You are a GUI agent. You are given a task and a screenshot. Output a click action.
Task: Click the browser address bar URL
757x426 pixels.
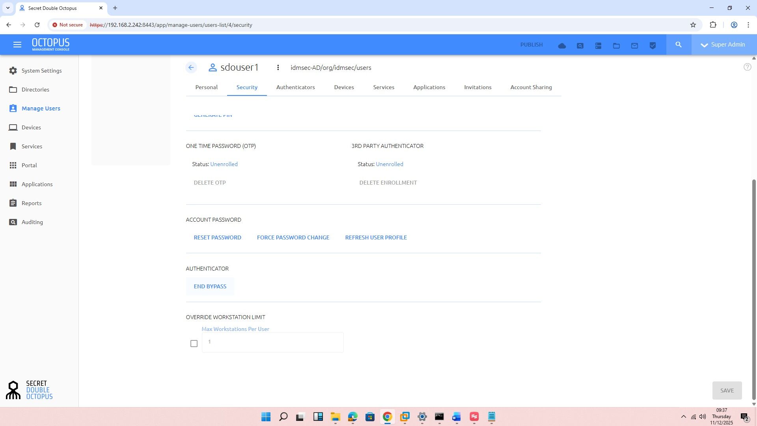tap(171, 25)
